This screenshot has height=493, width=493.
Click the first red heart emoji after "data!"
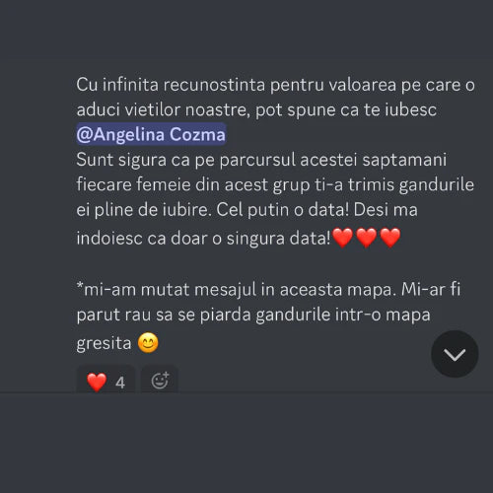pos(342,238)
